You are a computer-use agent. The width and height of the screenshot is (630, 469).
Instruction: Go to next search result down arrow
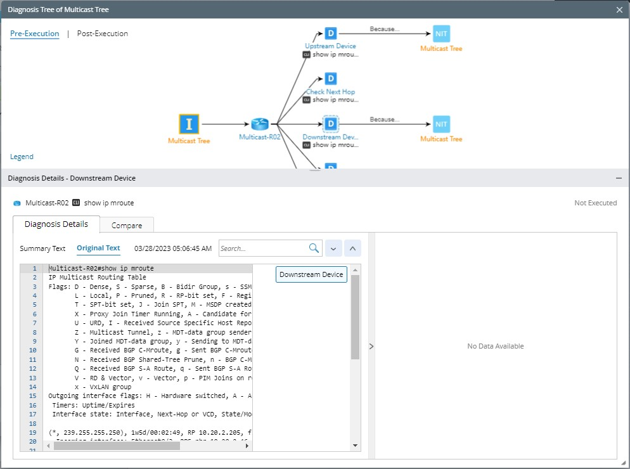pyautogui.click(x=333, y=248)
